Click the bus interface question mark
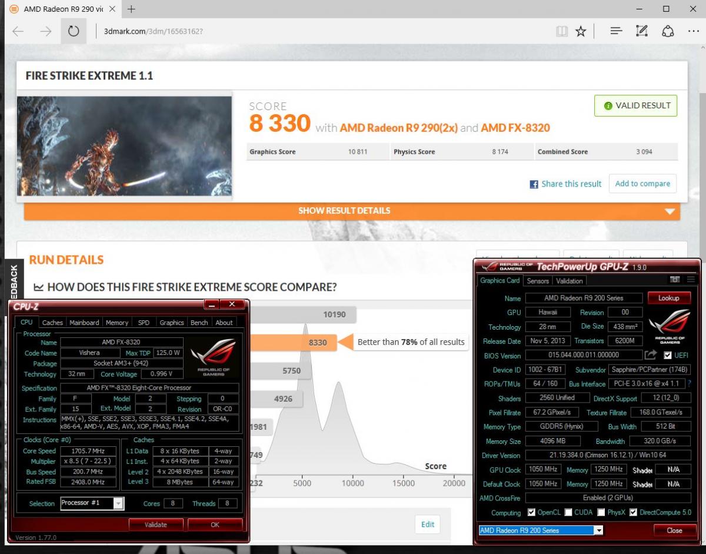This screenshot has height=554, width=706. tap(689, 383)
